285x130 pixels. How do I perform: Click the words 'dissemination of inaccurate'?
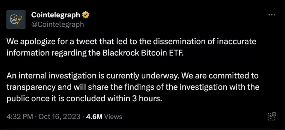click(204, 42)
